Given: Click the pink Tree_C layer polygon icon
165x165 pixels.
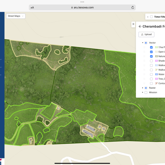Looking at the screenshot, I should coord(157,79).
